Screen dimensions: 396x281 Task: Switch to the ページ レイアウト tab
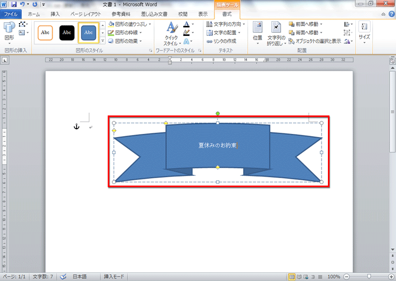coord(86,14)
